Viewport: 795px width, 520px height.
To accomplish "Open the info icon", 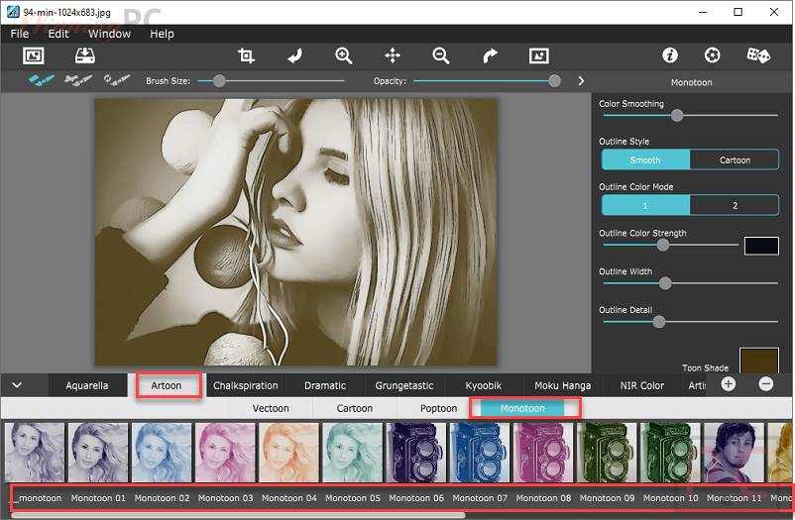I will point(670,55).
